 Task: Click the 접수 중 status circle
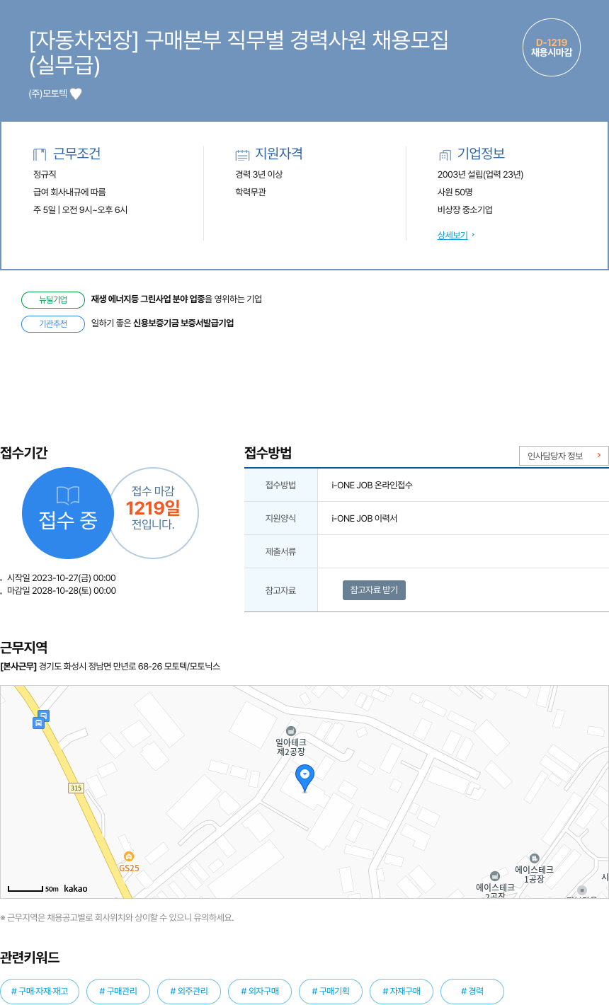[x=68, y=513]
